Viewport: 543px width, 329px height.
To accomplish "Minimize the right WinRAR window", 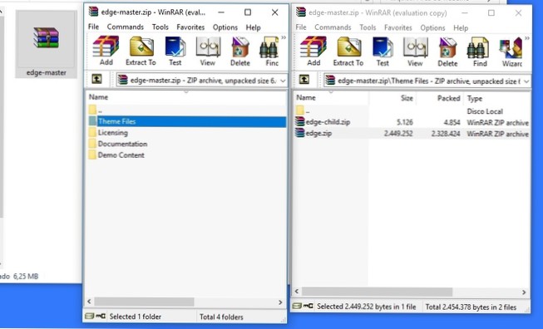I will (x=465, y=13).
